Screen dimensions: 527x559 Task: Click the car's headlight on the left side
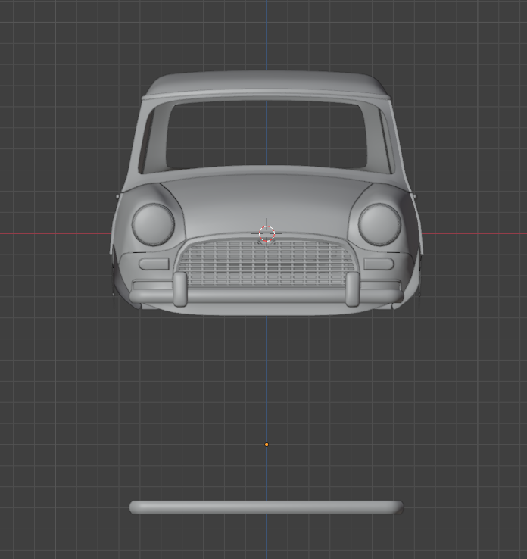(x=153, y=224)
